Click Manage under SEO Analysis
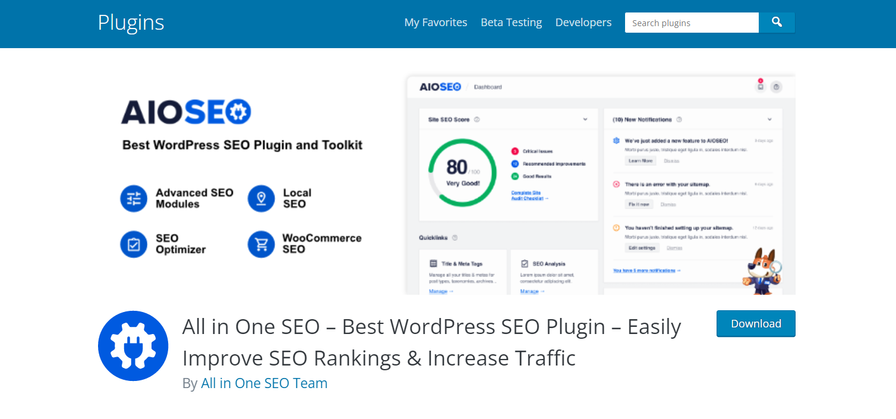This screenshot has height=419, width=896. (532, 291)
